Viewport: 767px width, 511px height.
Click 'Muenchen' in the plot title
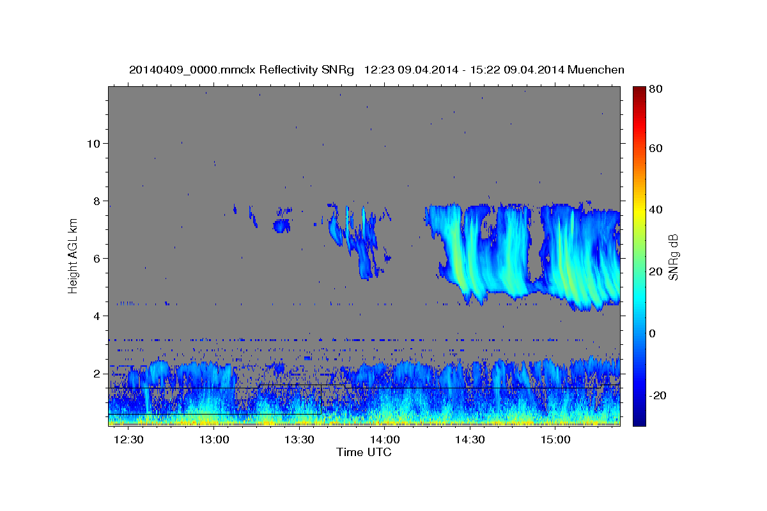[x=596, y=70]
